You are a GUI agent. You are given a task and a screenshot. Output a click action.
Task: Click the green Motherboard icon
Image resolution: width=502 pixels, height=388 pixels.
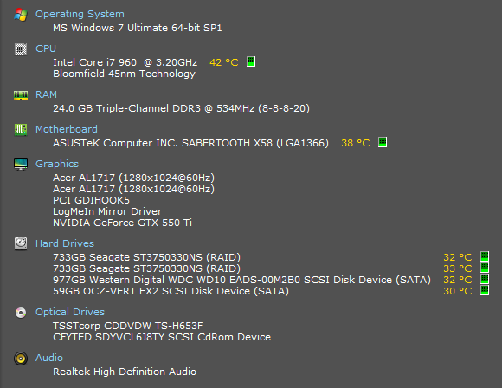[x=21, y=129]
